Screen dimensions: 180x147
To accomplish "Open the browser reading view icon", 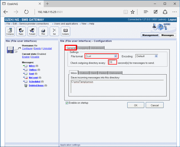I will [126, 12].
